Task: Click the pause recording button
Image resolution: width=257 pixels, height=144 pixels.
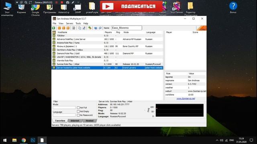Action: [57, 2]
